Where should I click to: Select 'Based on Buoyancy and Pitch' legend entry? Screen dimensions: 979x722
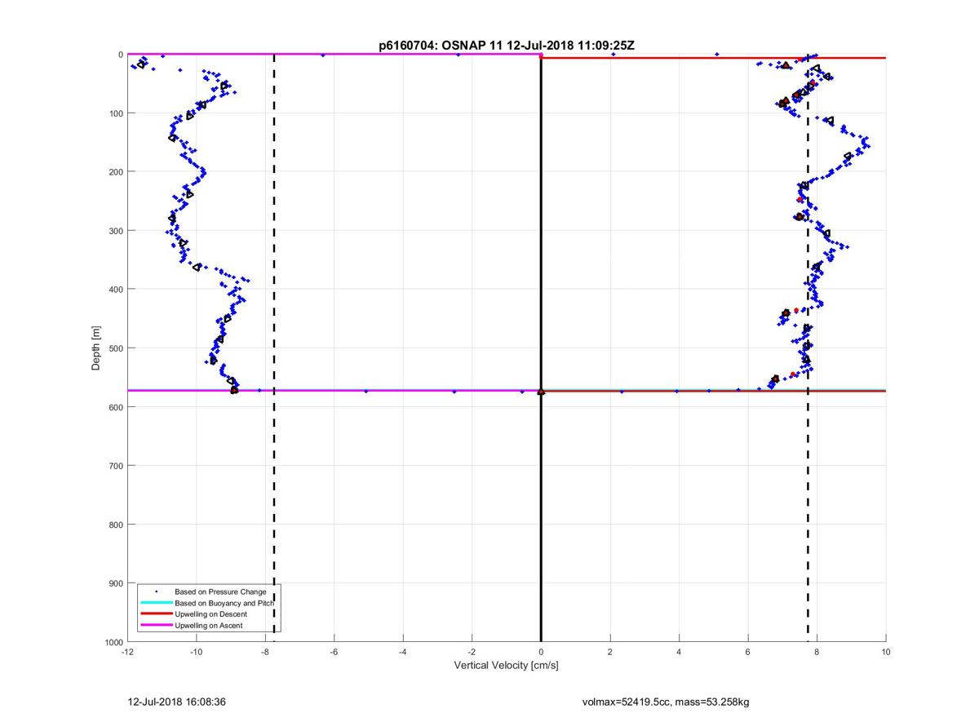(x=224, y=603)
